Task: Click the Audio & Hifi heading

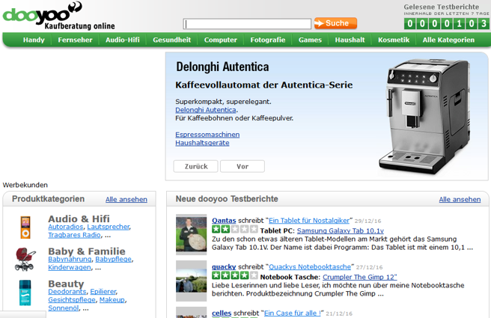Action: pyautogui.click(x=79, y=218)
